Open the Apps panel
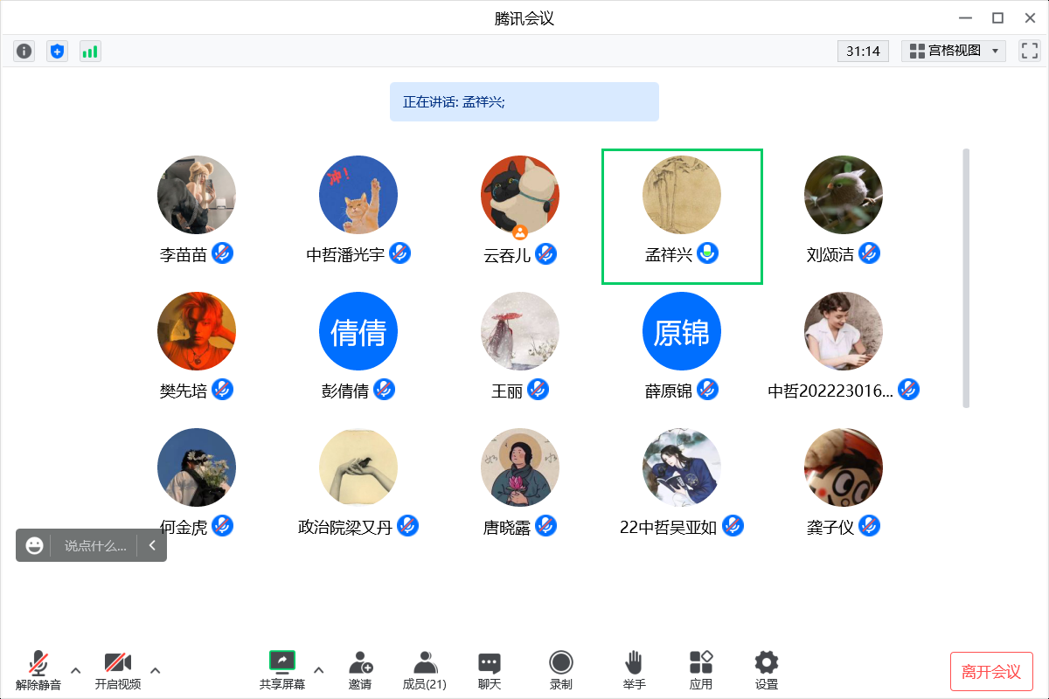This screenshot has width=1049, height=699. (x=701, y=670)
